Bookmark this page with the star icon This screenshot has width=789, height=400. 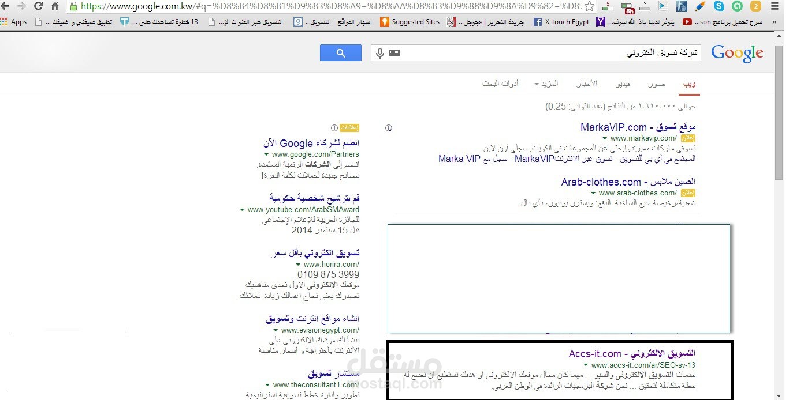(x=589, y=6)
